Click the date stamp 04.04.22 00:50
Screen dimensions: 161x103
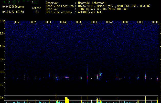tap(13, 12)
